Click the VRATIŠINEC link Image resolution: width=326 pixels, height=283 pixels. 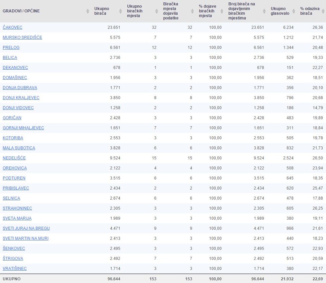click(15, 269)
